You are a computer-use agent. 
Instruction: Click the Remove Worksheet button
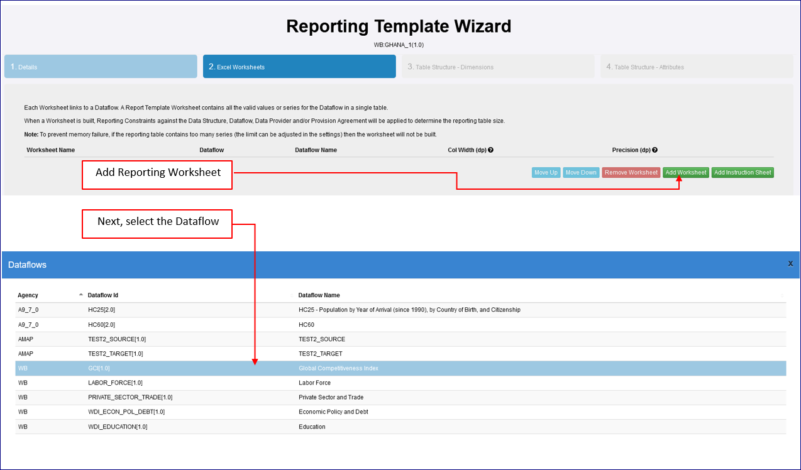(x=631, y=173)
